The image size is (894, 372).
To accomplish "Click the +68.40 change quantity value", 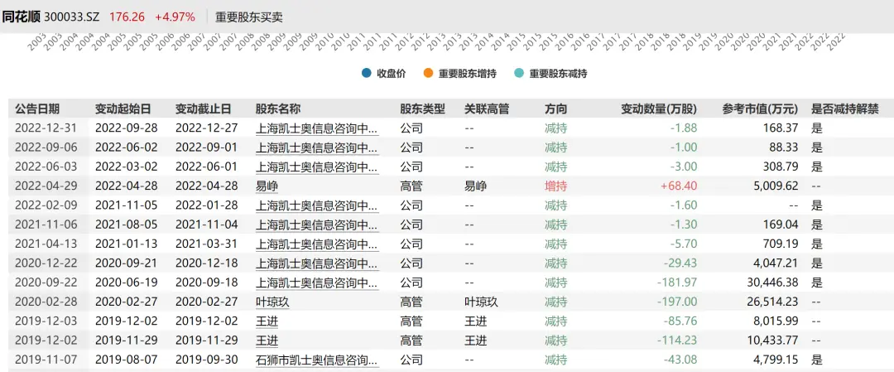I will click(x=678, y=186).
